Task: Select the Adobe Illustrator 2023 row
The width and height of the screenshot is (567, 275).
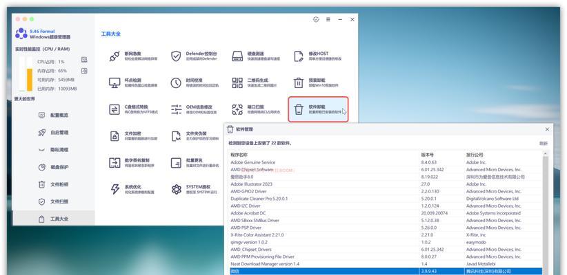Action: point(386,184)
